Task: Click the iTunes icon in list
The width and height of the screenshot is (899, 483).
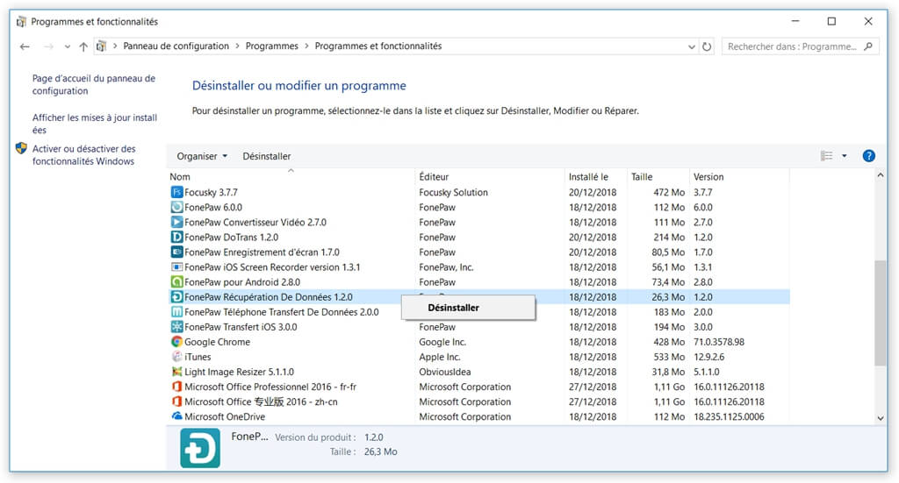Action: tap(176, 357)
